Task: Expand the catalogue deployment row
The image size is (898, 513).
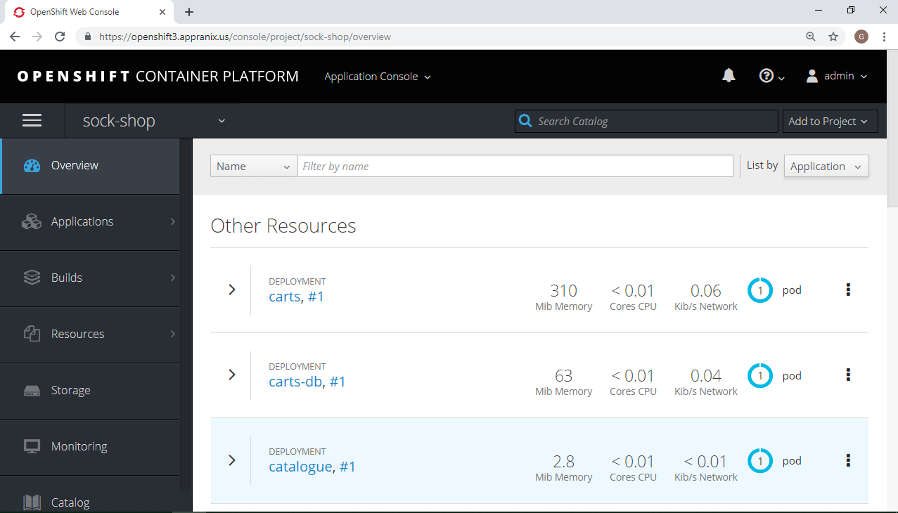Action: tap(231, 460)
